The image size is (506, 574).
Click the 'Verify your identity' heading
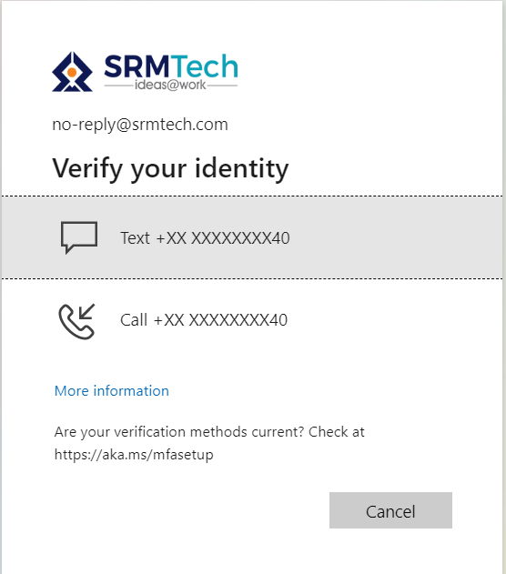(170, 169)
